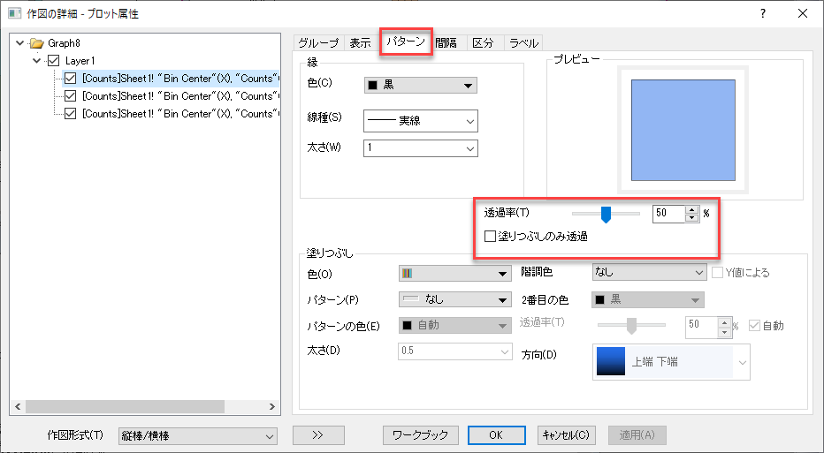Switch to the グループ tab
The width and height of the screenshot is (824, 453).
tap(317, 42)
